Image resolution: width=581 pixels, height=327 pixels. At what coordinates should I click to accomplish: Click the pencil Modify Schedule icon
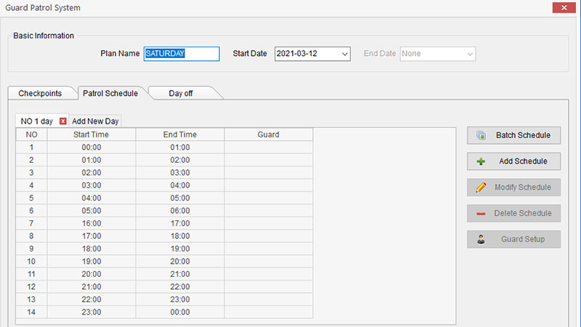pos(481,187)
